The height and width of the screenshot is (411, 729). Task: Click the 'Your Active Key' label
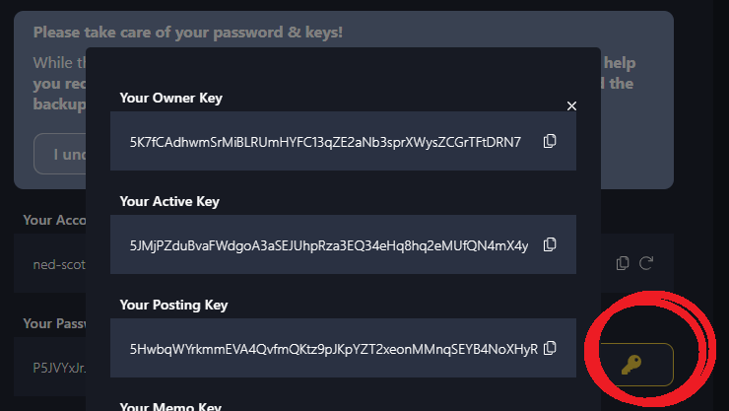pos(169,201)
